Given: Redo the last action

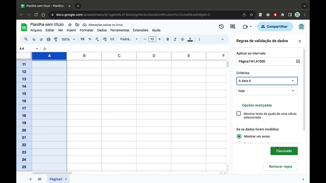Looking at the screenshot, I should (x=41, y=39).
